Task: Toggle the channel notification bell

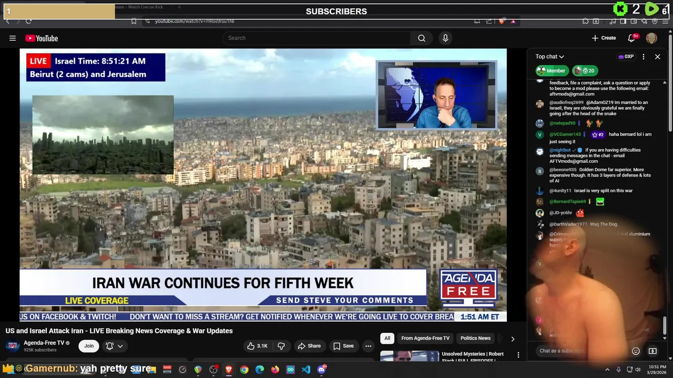Action: coord(109,346)
